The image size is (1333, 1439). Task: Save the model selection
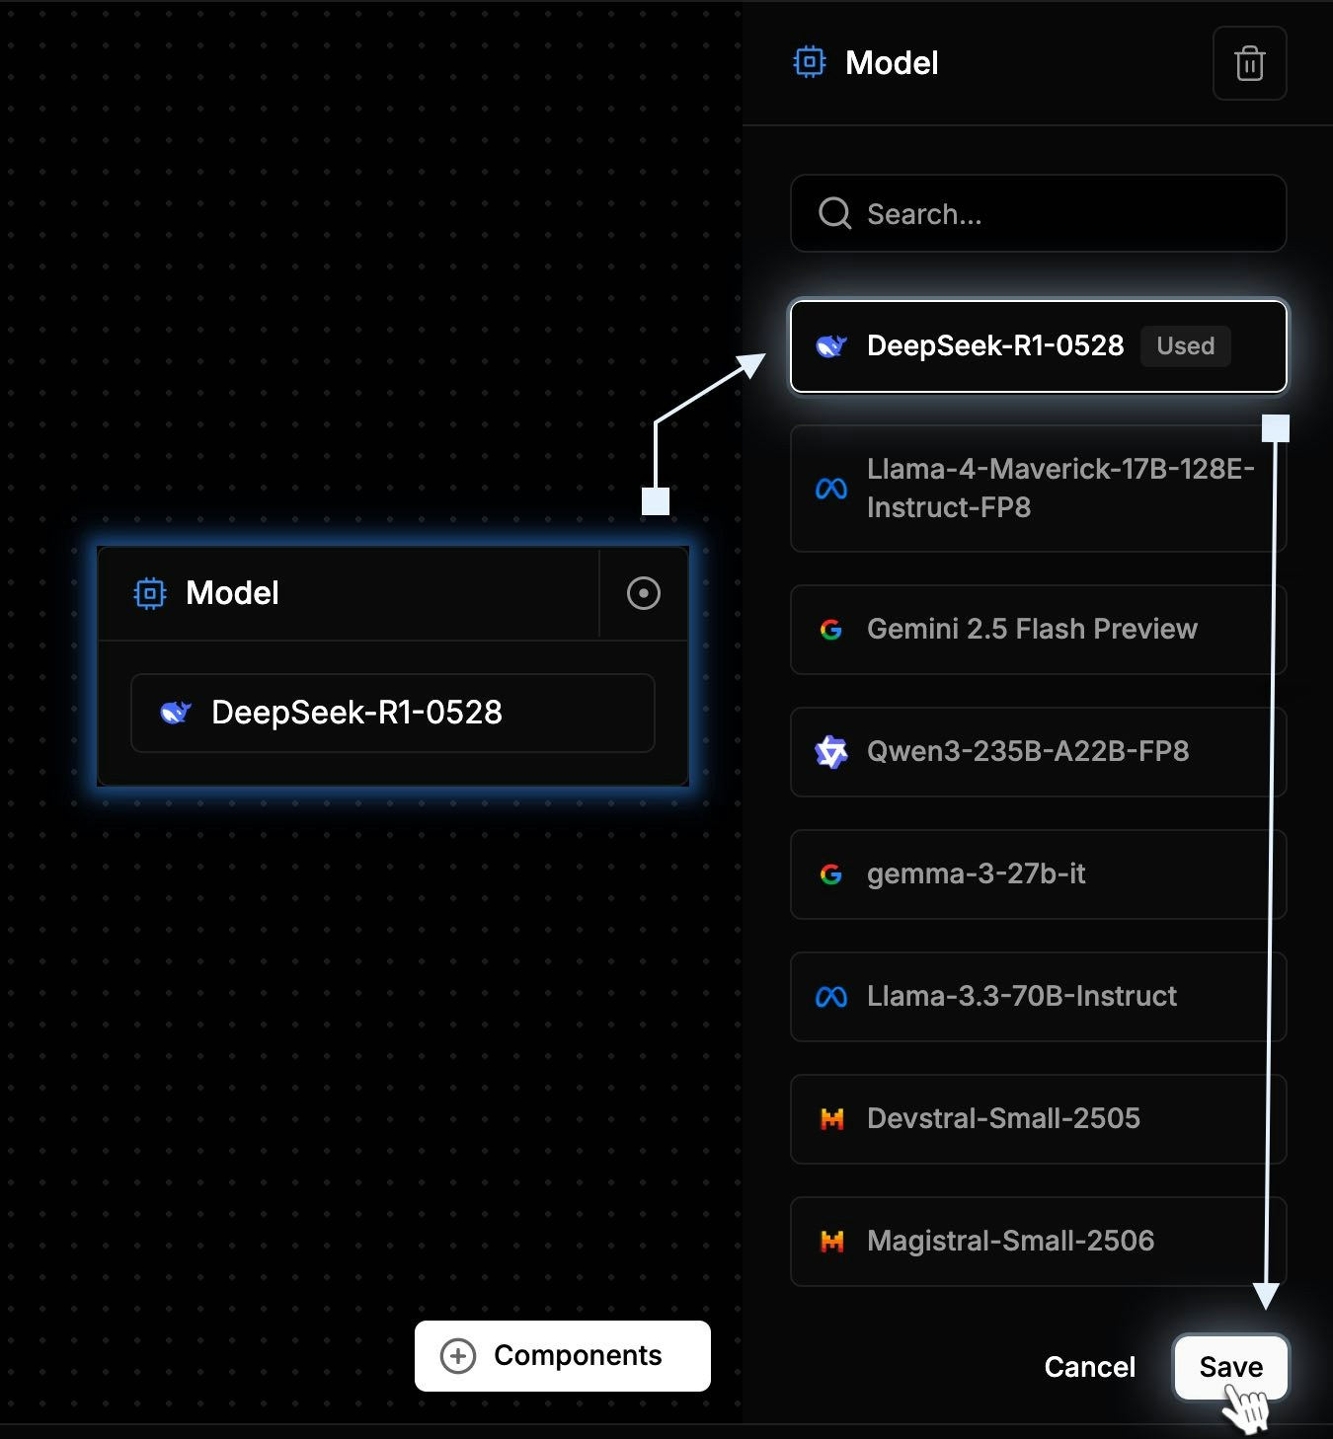[x=1230, y=1367]
